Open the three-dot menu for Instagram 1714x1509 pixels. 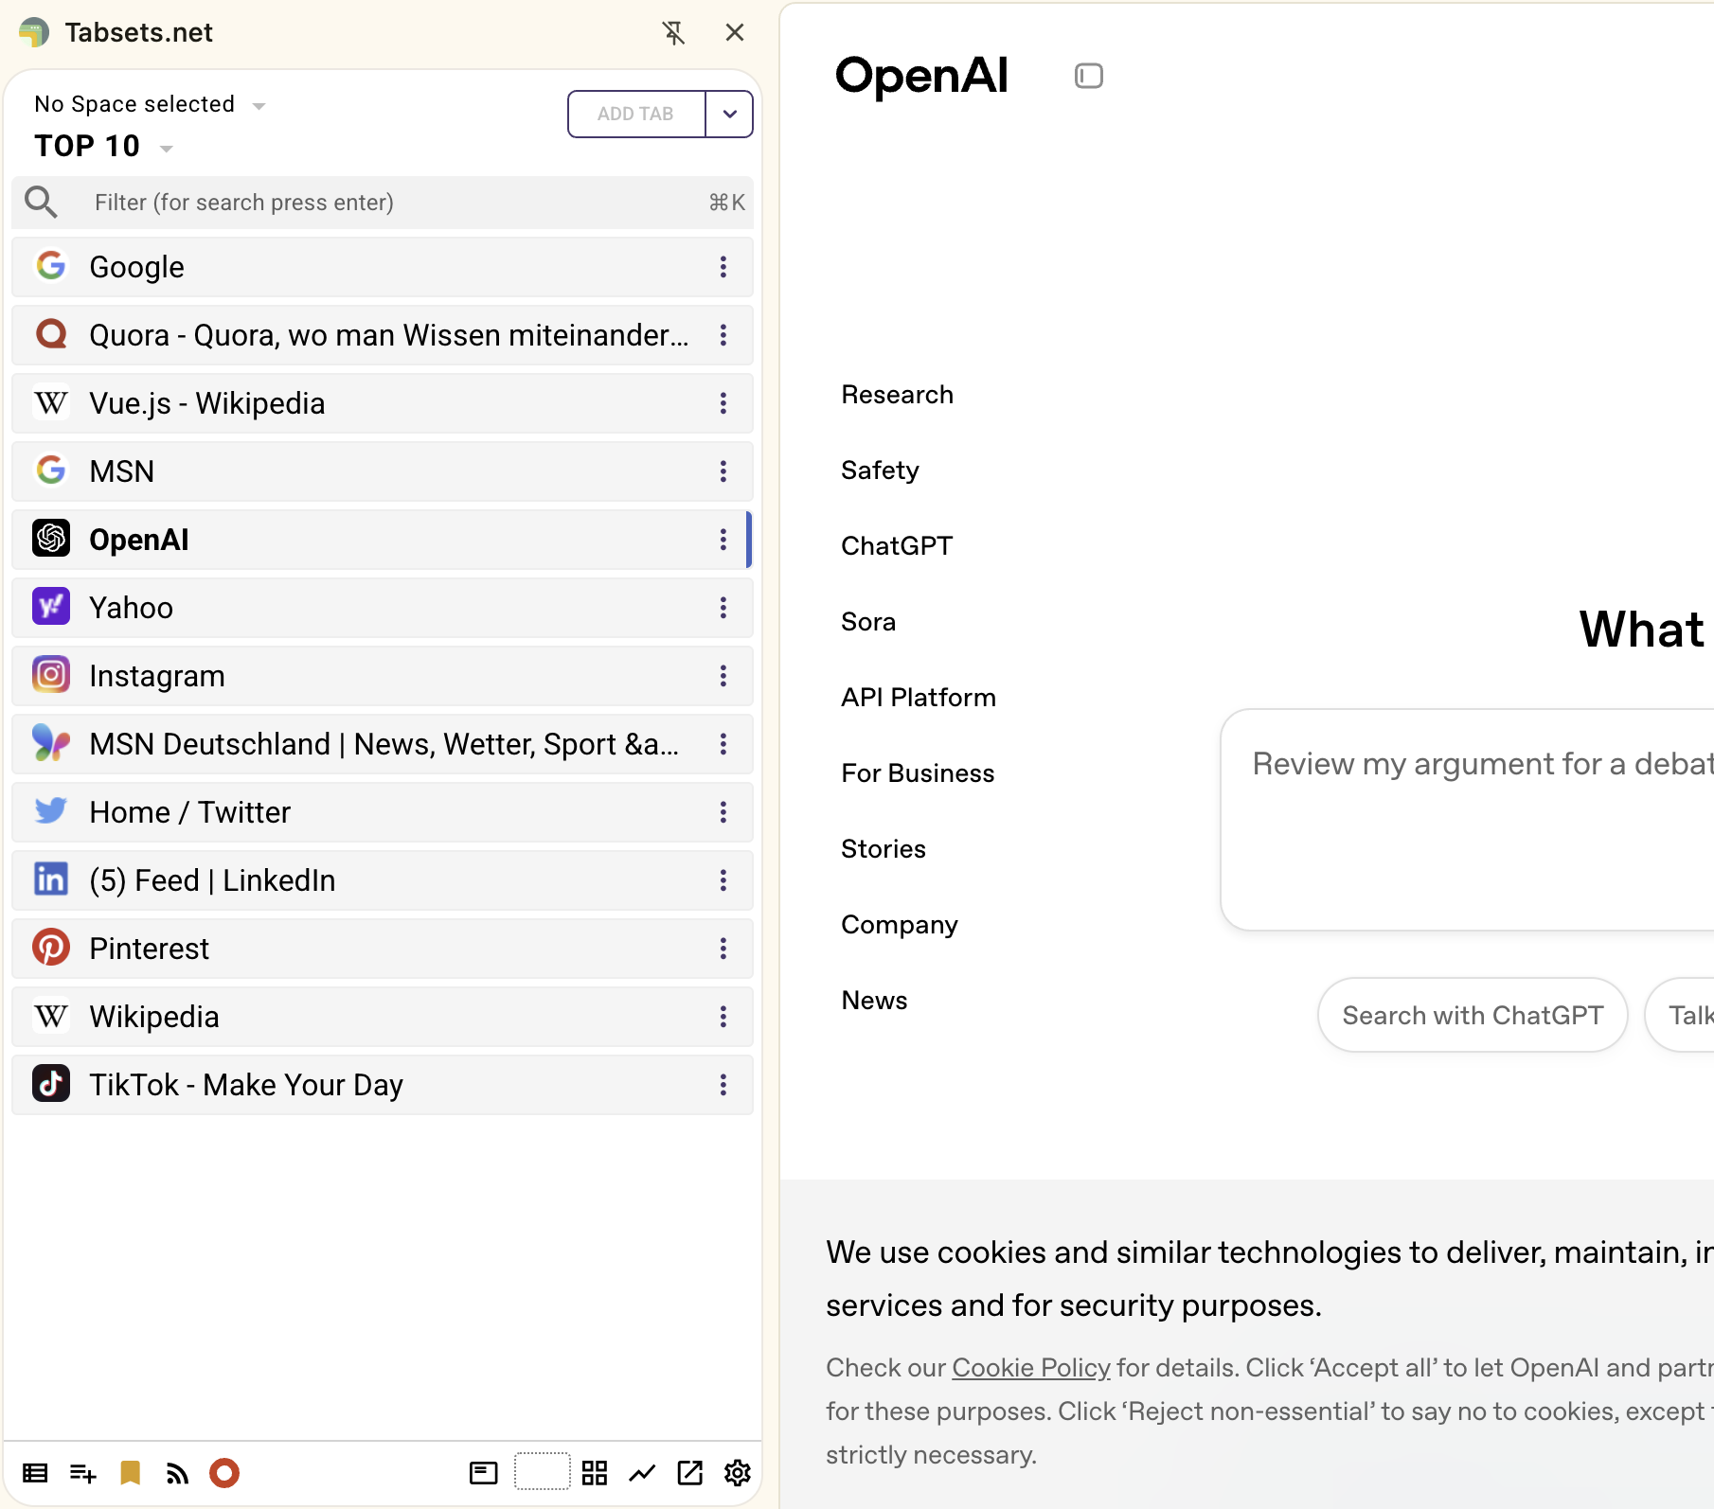tap(723, 676)
